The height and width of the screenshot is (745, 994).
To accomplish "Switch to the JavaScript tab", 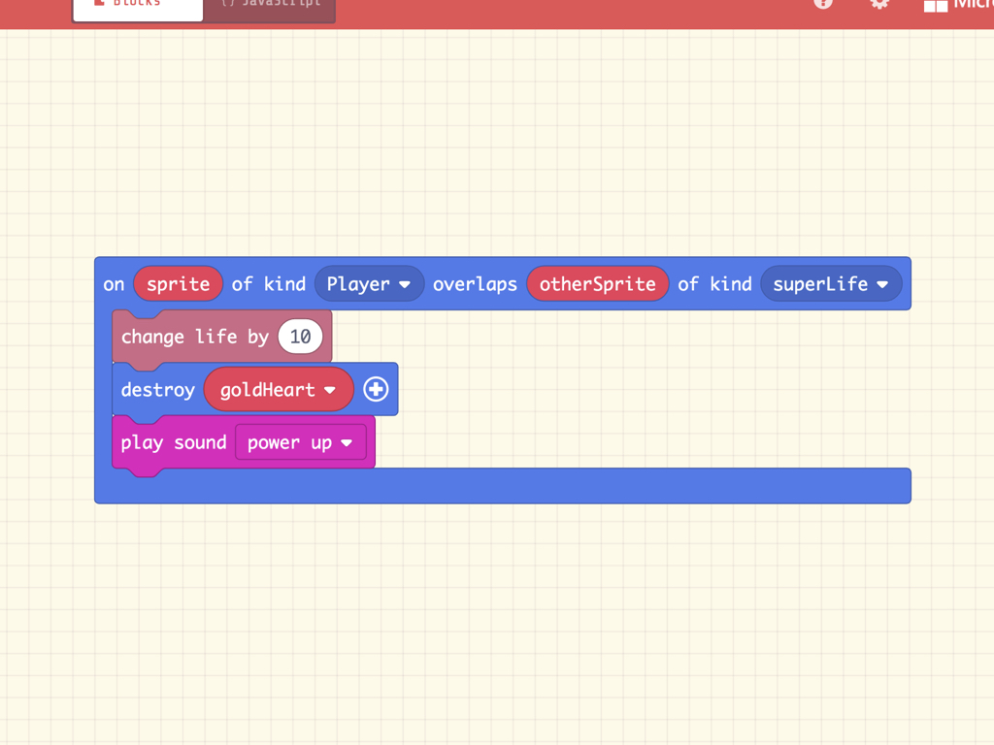I will (270, 9).
